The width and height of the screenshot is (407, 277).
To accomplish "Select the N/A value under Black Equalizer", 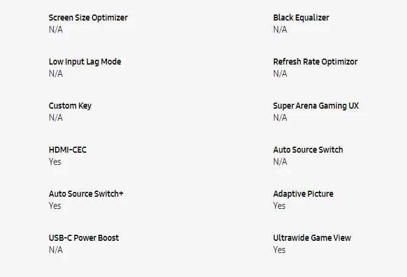I will tap(280, 30).
